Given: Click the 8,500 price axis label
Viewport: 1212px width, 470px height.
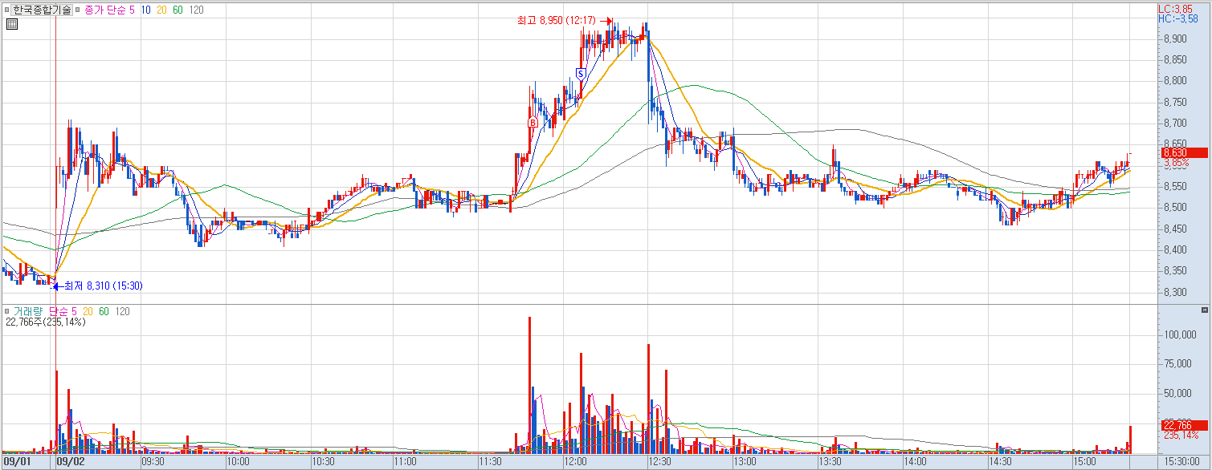Looking at the screenshot, I should pyautogui.click(x=1177, y=207).
